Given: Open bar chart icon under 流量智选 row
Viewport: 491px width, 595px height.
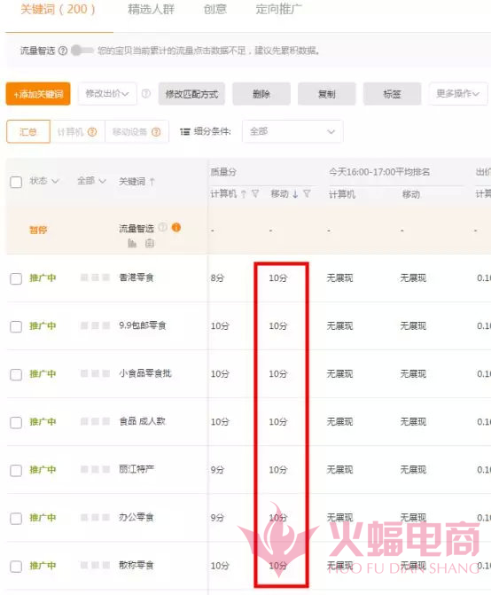Looking at the screenshot, I should click(x=132, y=243).
